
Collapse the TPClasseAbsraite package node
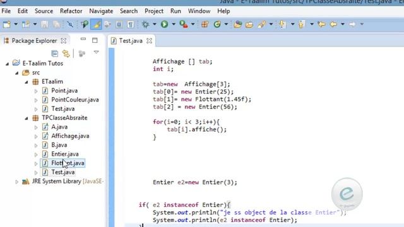27,118
